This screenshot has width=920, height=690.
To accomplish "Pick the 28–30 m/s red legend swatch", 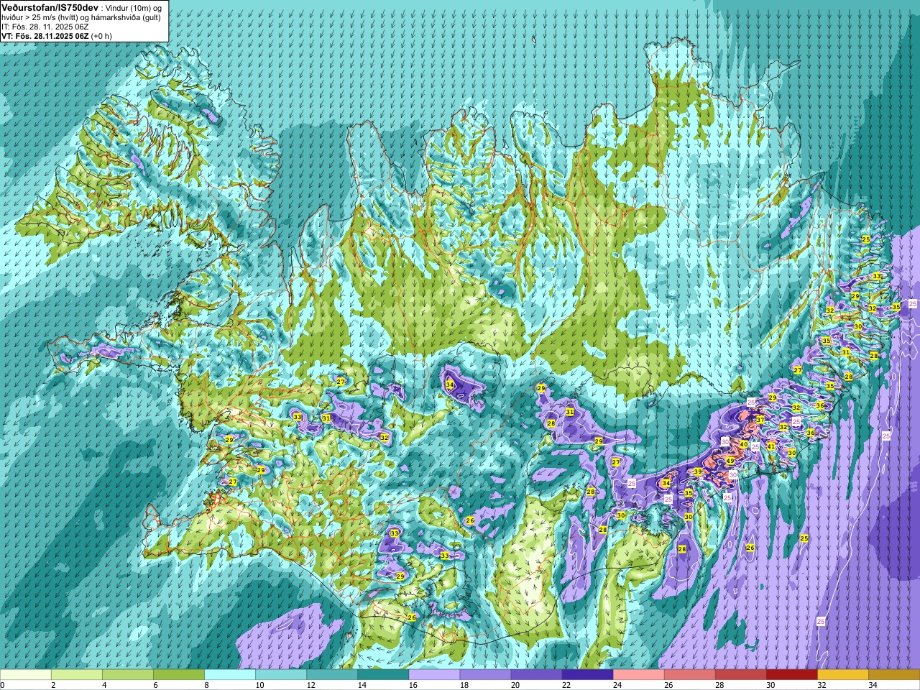I will (x=740, y=675).
